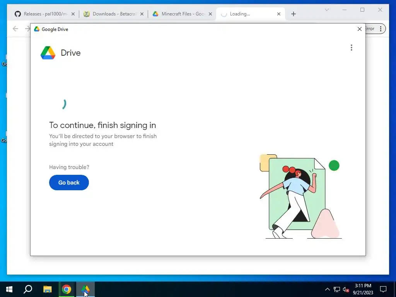The width and height of the screenshot is (396, 297).
Task: Close the Google Drive dialog
Action: pyautogui.click(x=359, y=29)
